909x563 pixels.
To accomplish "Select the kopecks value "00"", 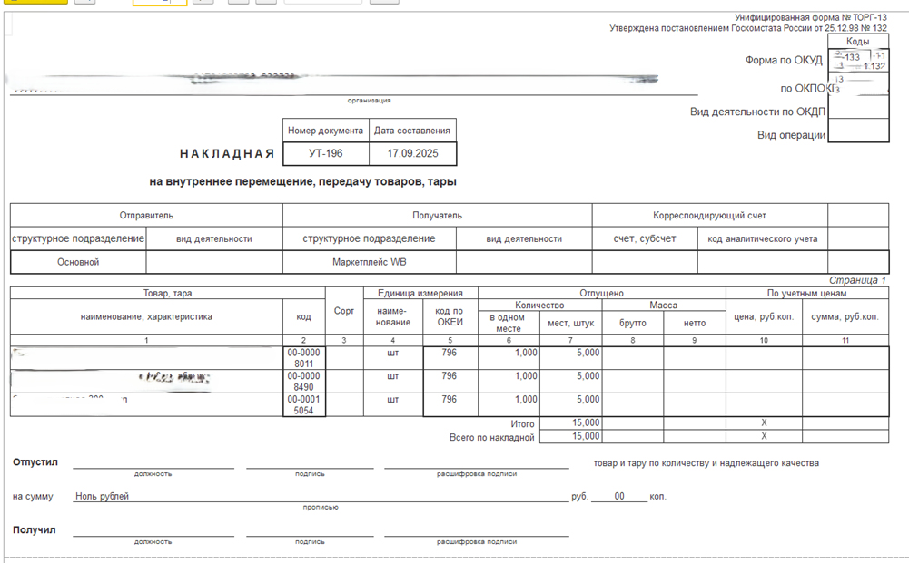I will (619, 497).
